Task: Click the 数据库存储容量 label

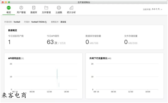Action: tap(93, 36)
